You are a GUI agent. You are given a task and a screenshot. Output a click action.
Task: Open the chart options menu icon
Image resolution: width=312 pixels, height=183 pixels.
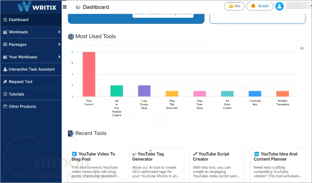pos(302,49)
